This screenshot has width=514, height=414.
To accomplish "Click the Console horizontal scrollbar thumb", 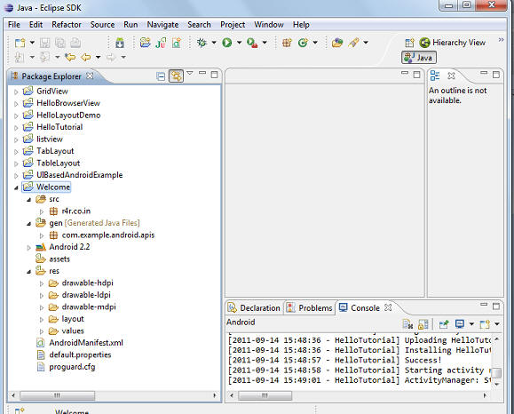I will coord(265,395).
